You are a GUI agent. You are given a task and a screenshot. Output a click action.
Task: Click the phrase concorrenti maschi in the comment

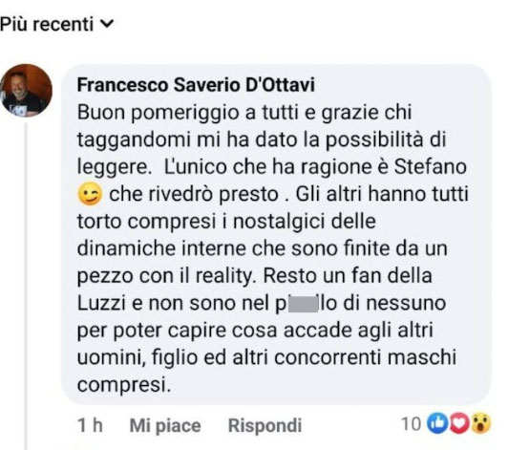[x=365, y=357]
